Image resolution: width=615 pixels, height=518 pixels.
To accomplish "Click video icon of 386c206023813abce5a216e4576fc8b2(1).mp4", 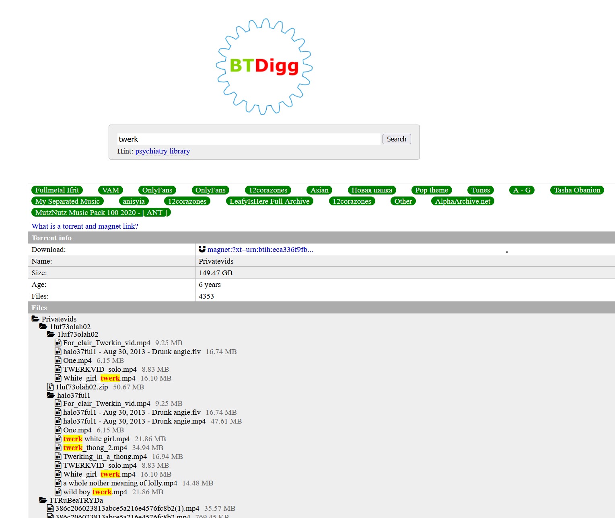I will pyautogui.click(x=50, y=508).
